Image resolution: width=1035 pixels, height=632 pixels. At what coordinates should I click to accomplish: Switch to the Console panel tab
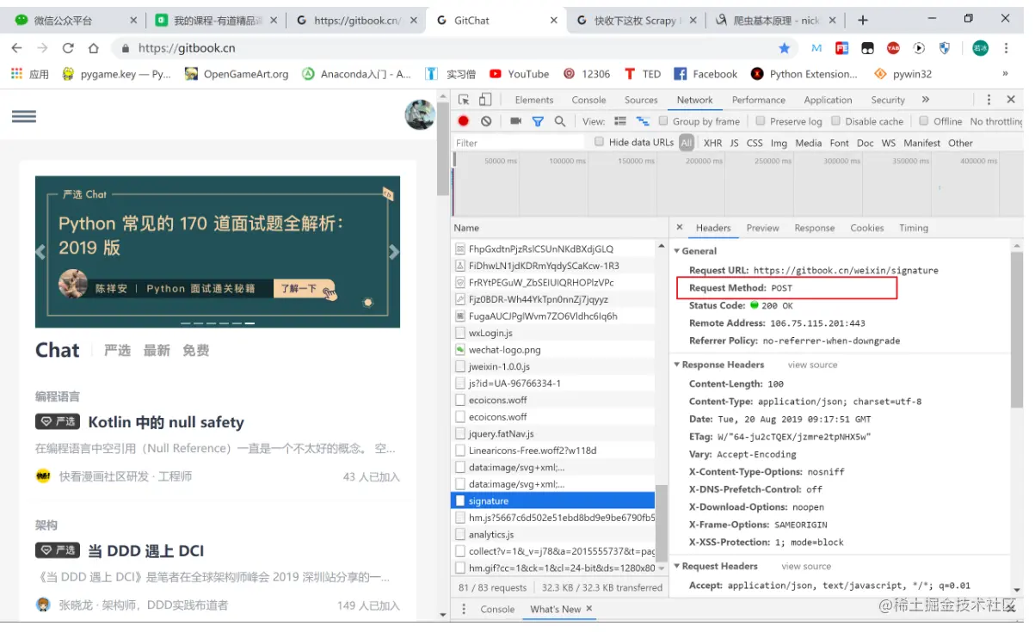point(588,100)
